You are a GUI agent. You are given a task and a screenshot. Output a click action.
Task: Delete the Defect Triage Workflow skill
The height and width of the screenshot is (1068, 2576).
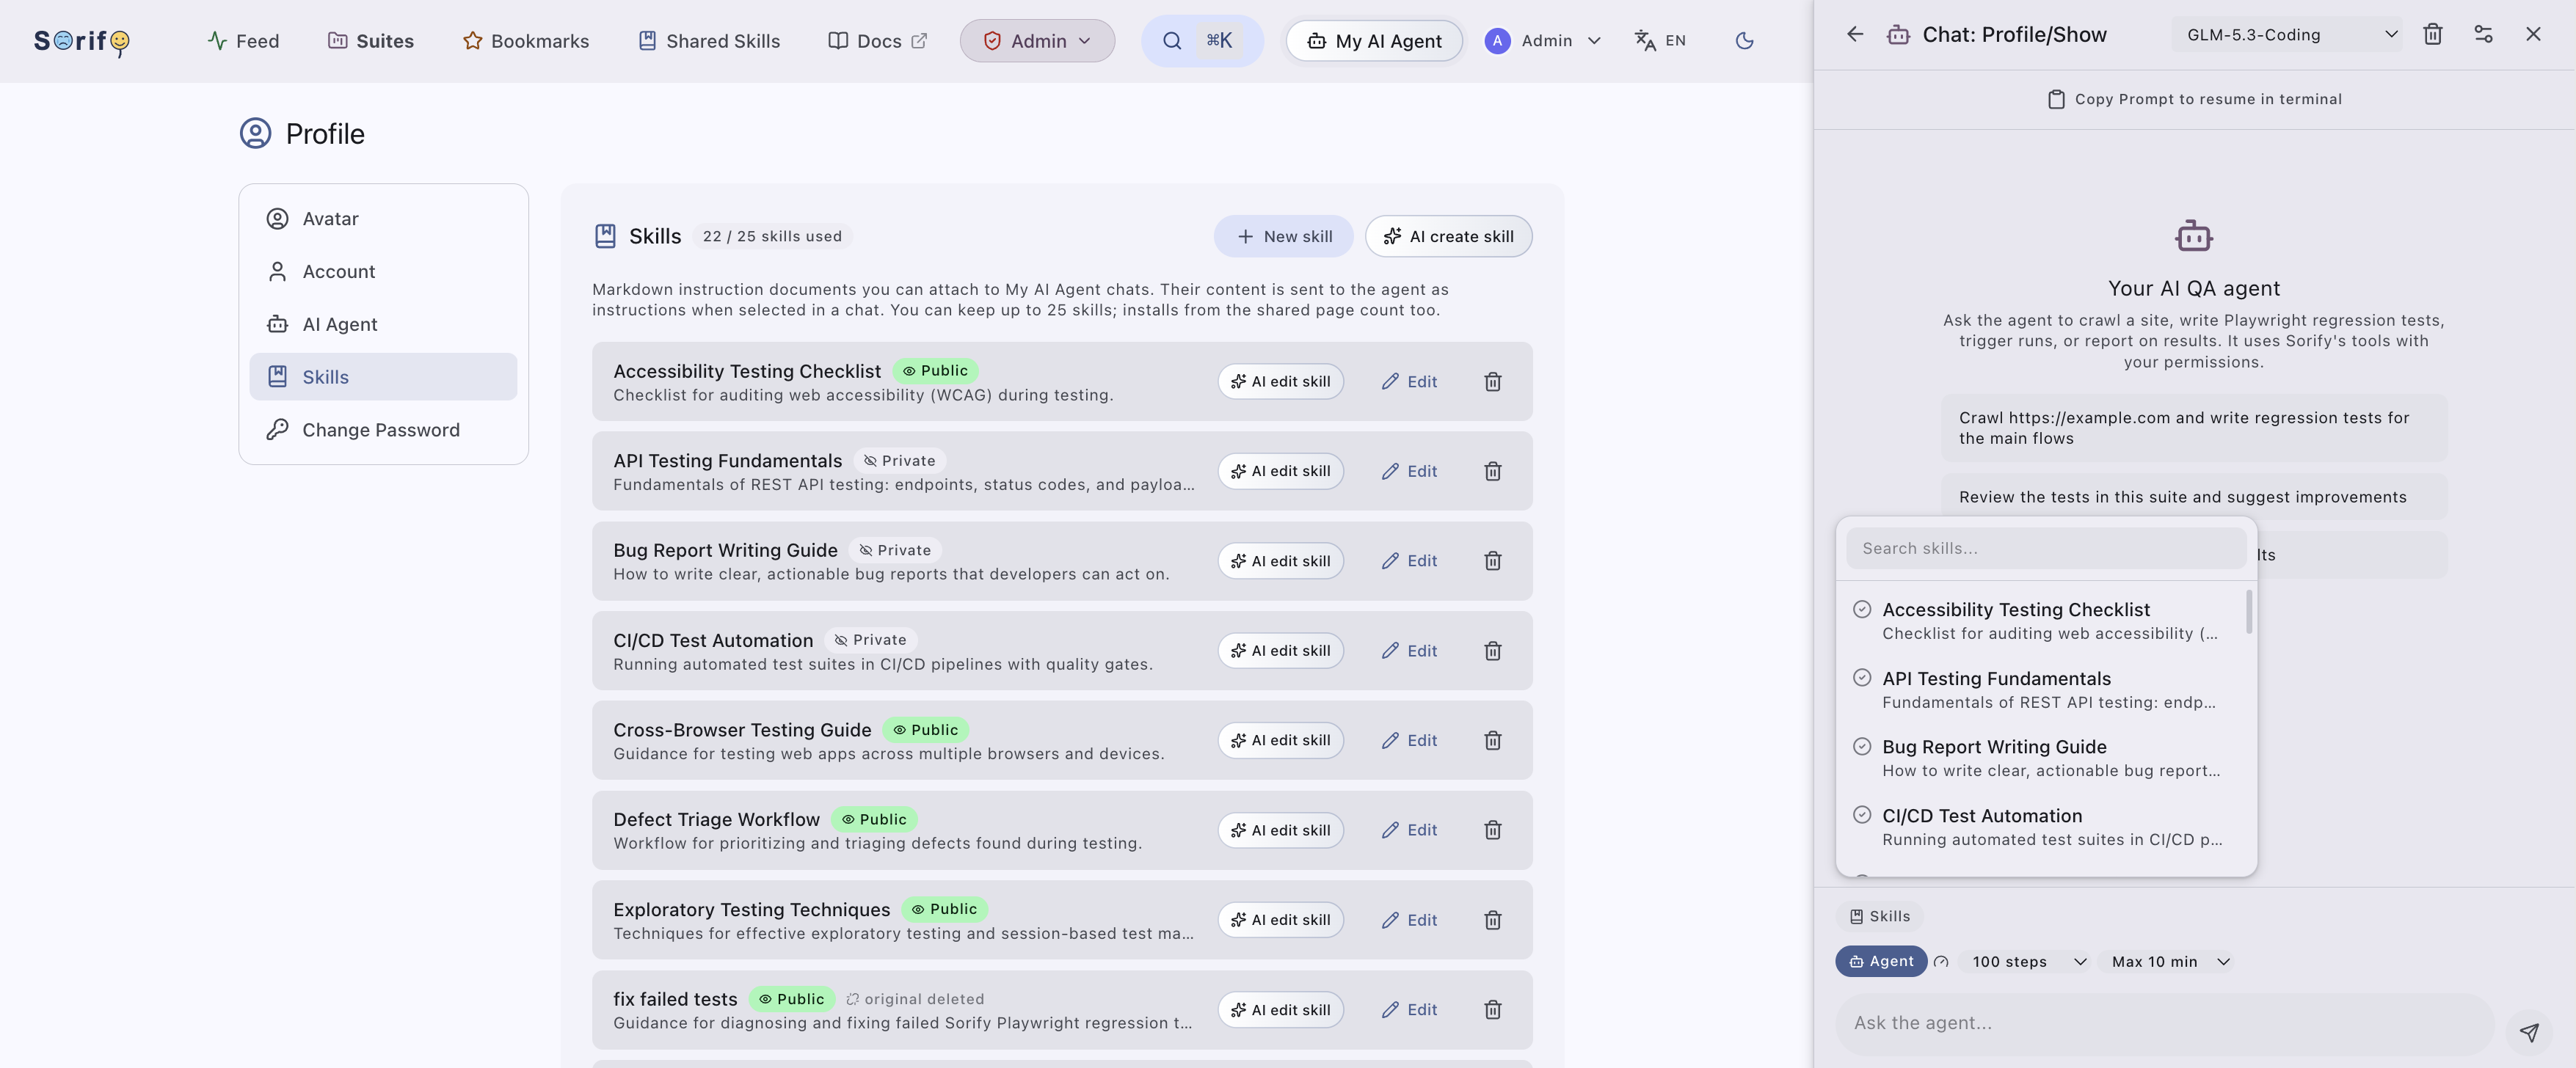tap(1492, 830)
